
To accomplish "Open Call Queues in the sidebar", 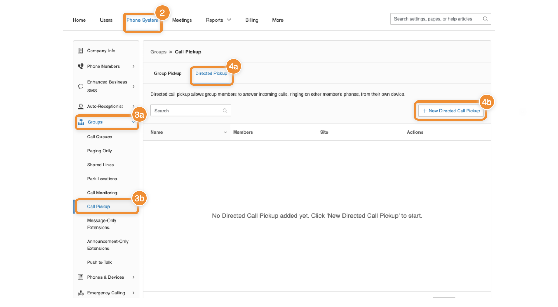I will (99, 137).
